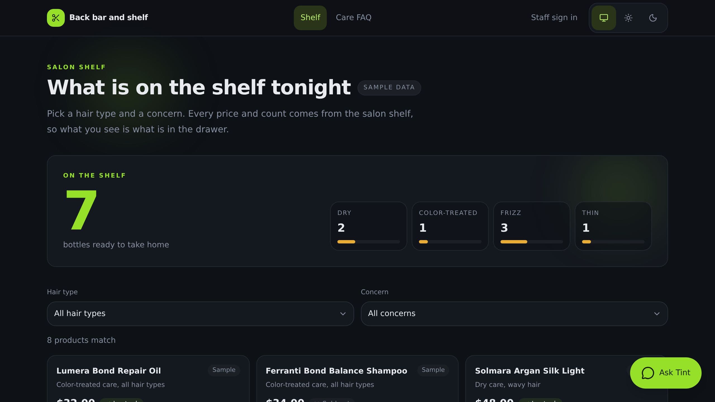This screenshot has width=715, height=402.
Task: Enable dark mode with the moon icon
Action: click(653, 18)
